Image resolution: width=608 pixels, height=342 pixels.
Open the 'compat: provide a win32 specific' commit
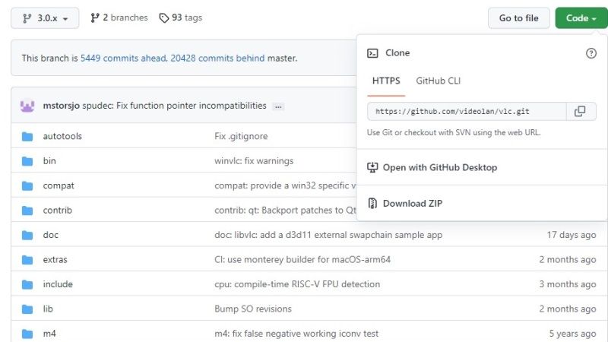(x=286, y=185)
